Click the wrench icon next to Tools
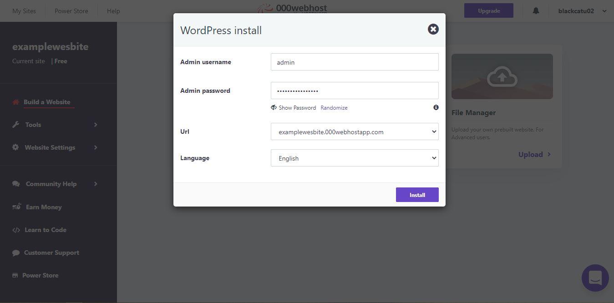This screenshot has width=614, height=303. (x=16, y=125)
